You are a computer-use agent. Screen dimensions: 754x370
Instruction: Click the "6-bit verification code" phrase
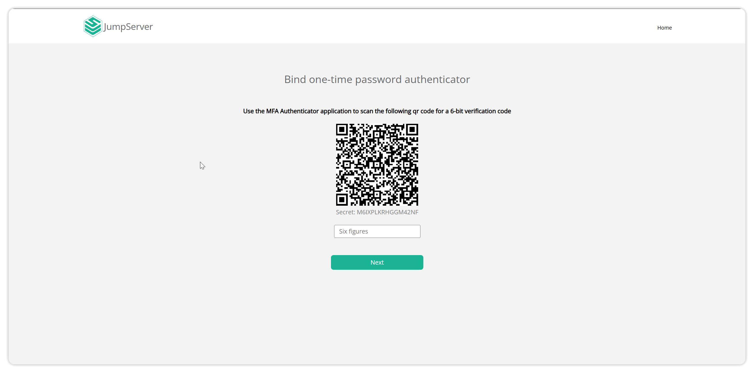pos(481,111)
